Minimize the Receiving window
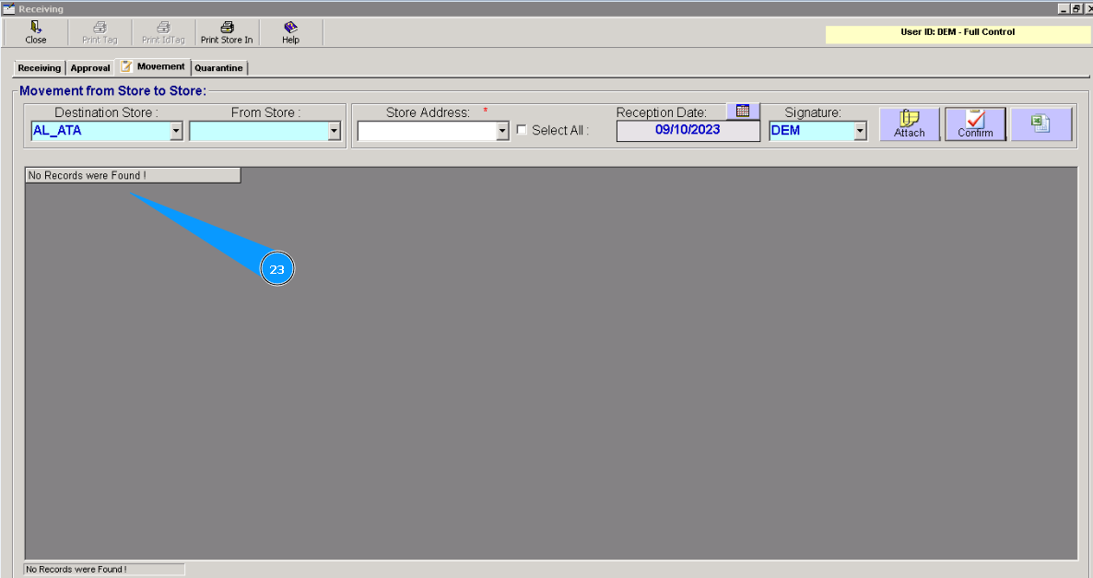The width and height of the screenshot is (1093, 578). coord(1063,9)
